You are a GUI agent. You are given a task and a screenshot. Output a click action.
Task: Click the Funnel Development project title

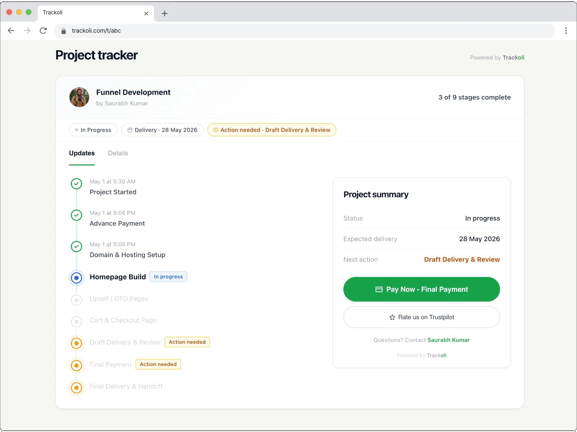coord(133,92)
